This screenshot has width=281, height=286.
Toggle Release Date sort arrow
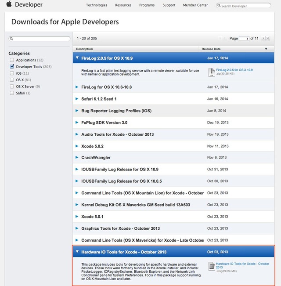point(266,49)
